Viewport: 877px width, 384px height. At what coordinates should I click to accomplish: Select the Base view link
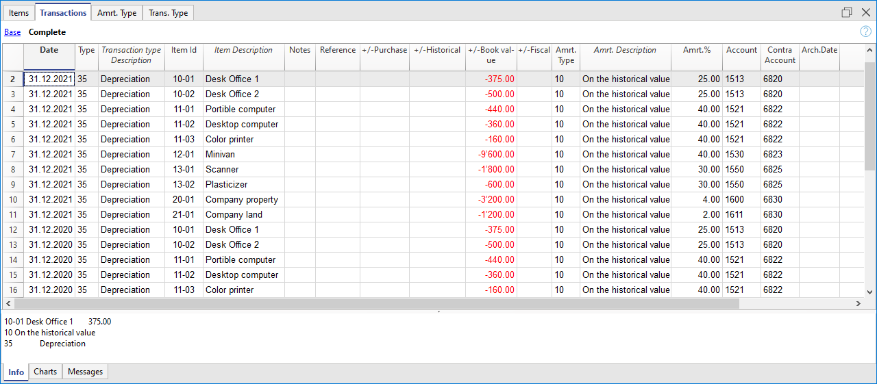[12, 32]
